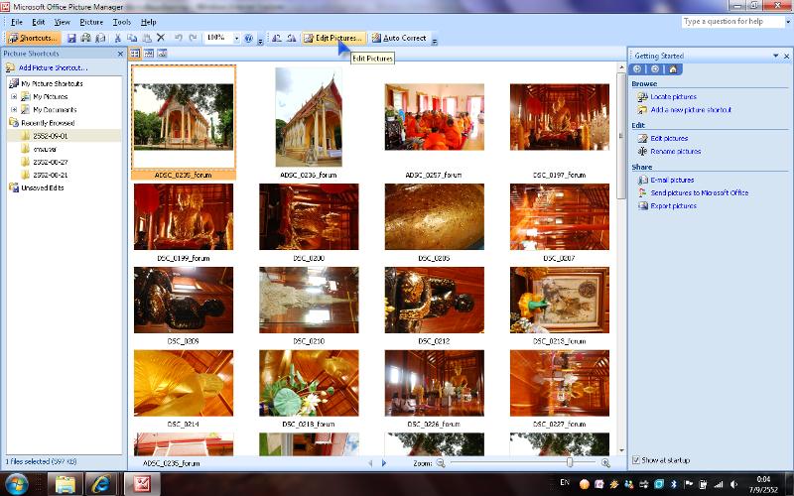This screenshot has width=794, height=496.
Task: Select the DSC_0214 thumbnail
Action: pyautogui.click(x=184, y=383)
